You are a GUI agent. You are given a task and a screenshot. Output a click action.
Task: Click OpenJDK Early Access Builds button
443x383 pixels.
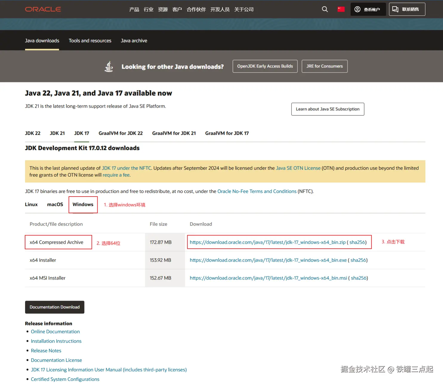[x=265, y=66]
